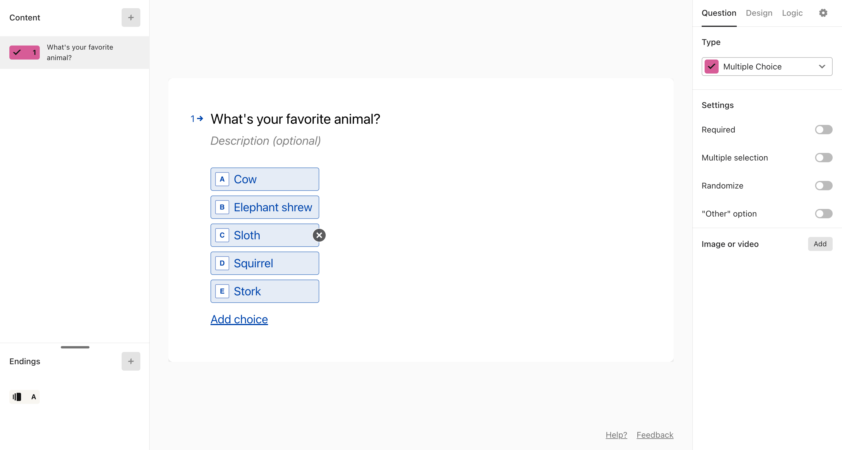Toggle the Randomize switch
This screenshot has height=450, width=842.
823,186
